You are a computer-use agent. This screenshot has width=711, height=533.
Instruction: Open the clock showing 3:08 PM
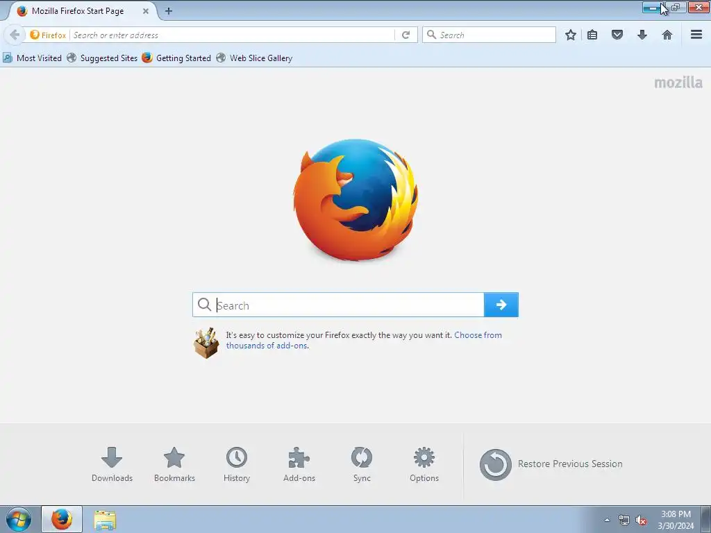pos(676,520)
